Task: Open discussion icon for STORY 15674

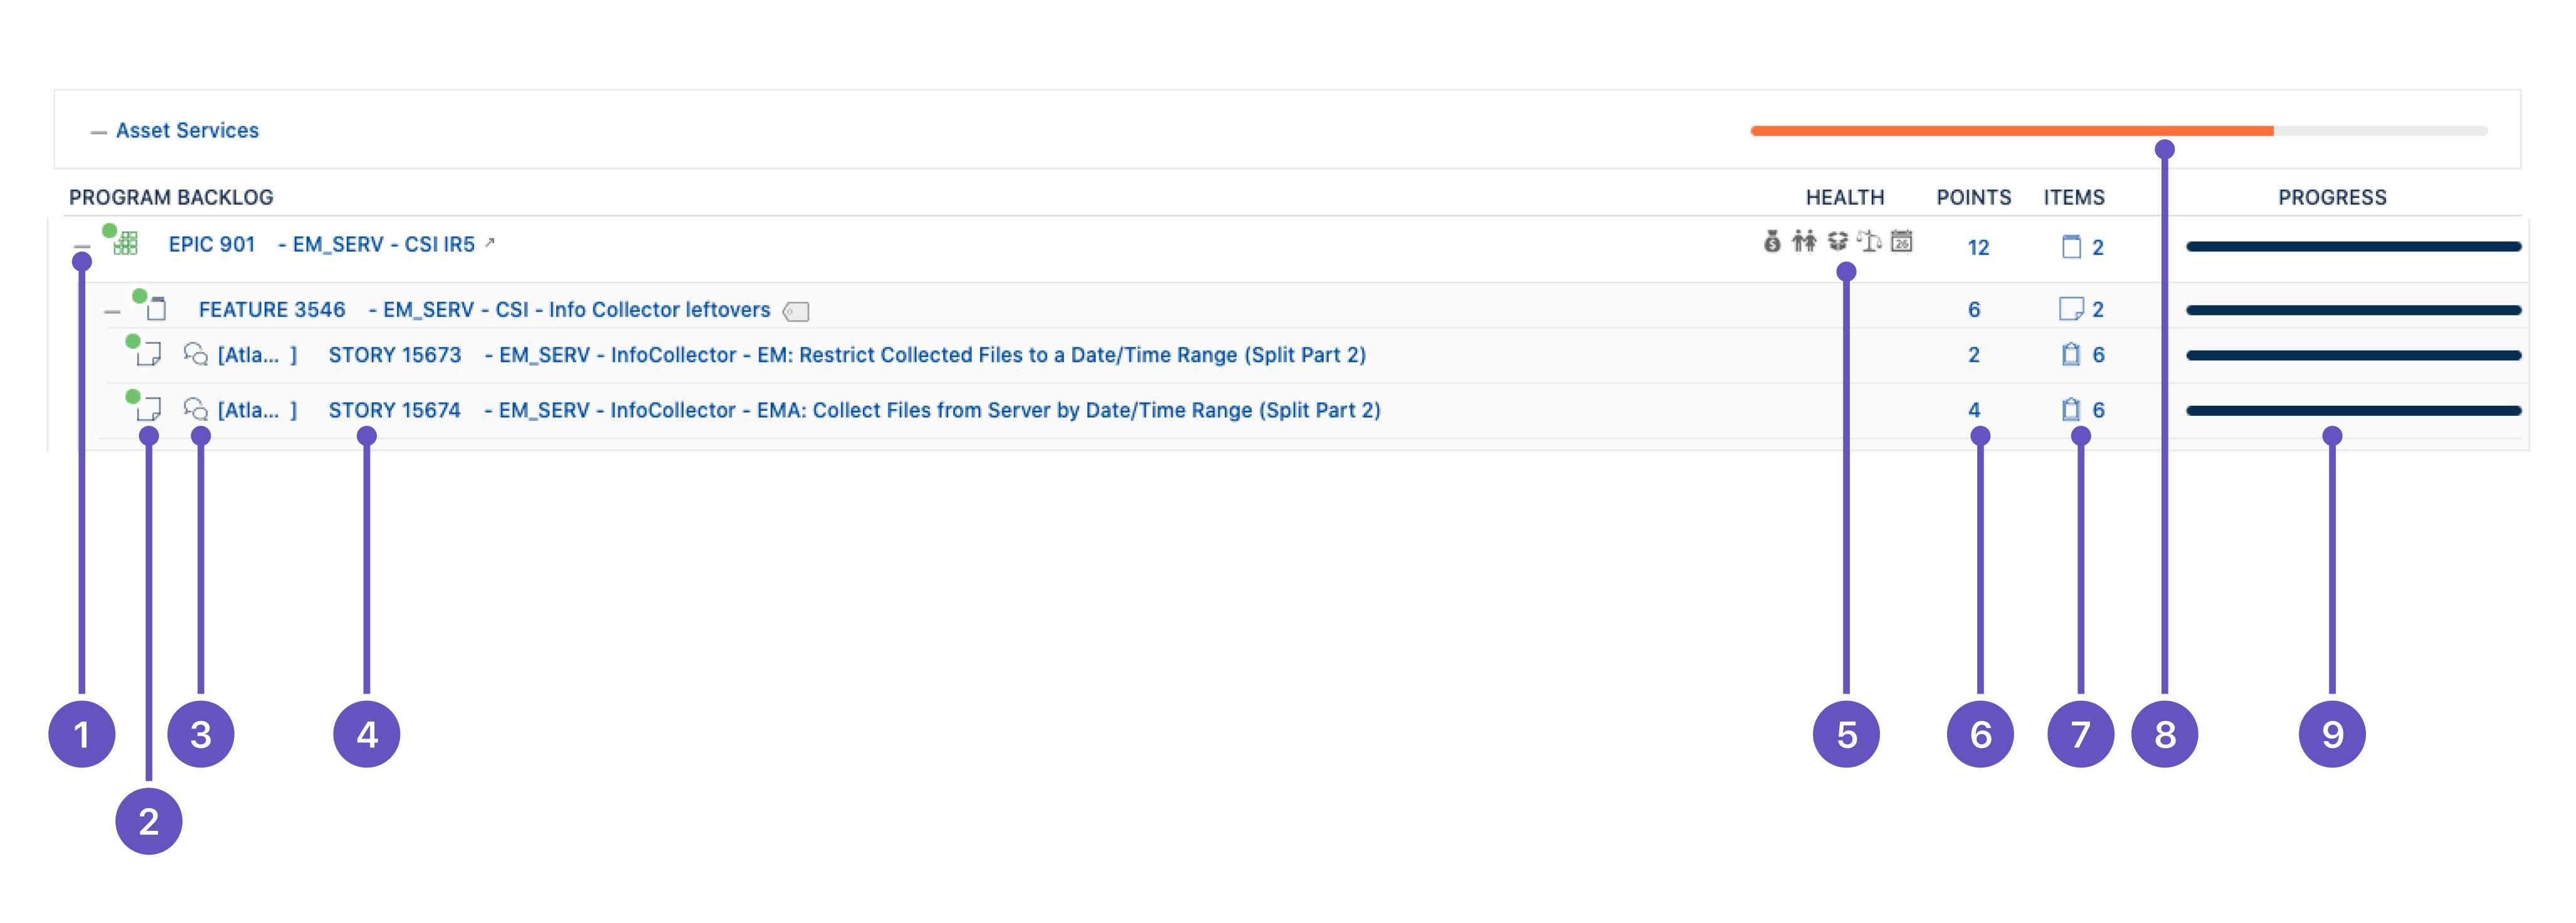Action: coord(195,410)
